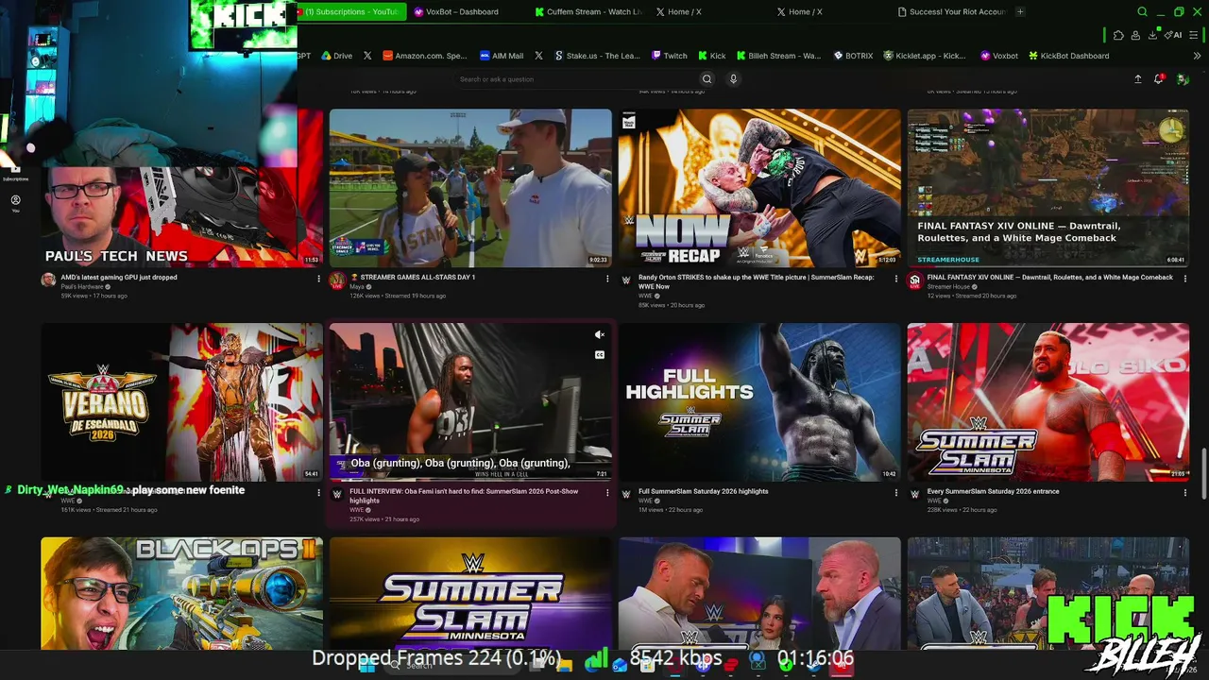Screen dimensions: 1209x680
Task: Open options for AMD's latest gaming GPU video
Action: (318, 279)
